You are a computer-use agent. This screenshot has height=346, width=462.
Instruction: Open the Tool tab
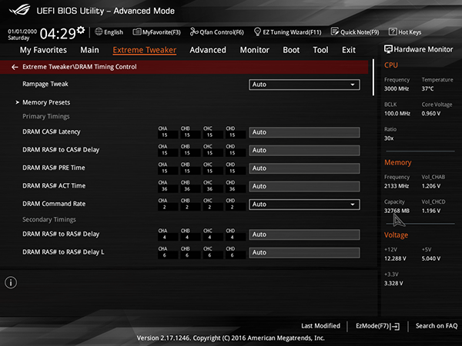coord(320,50)
